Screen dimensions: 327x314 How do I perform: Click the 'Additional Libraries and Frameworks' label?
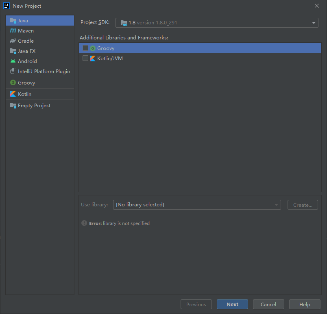[x=124, y=38]
